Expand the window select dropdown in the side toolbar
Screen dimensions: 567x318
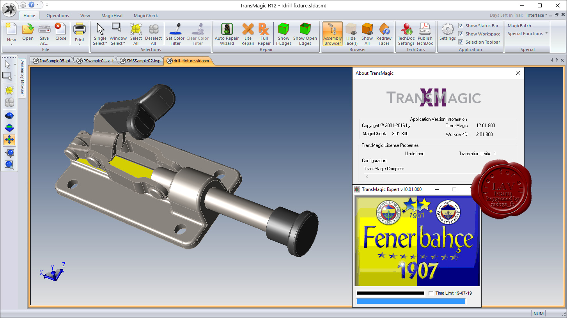click(15, 76)
